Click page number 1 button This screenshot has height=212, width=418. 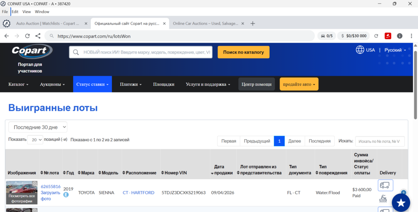(279, 141)
